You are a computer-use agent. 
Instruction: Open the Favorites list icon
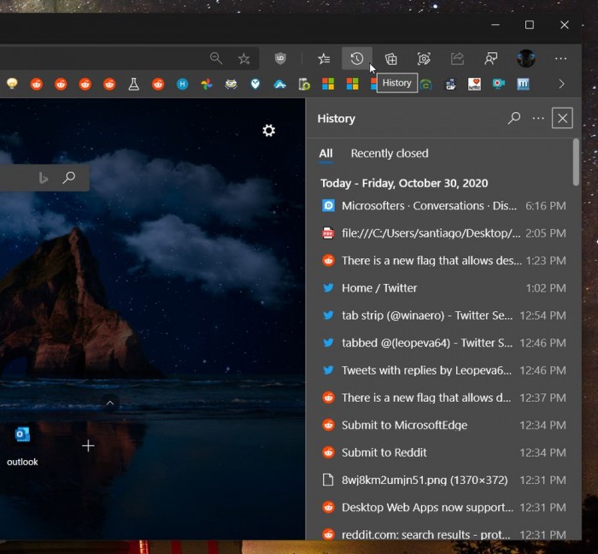tap(324, 58)
